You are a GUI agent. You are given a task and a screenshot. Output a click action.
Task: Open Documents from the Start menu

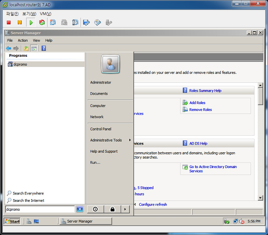99,93
